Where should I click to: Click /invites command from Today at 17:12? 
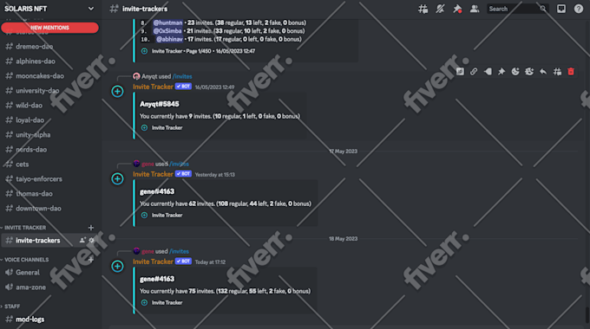click(x=179, y=251)
